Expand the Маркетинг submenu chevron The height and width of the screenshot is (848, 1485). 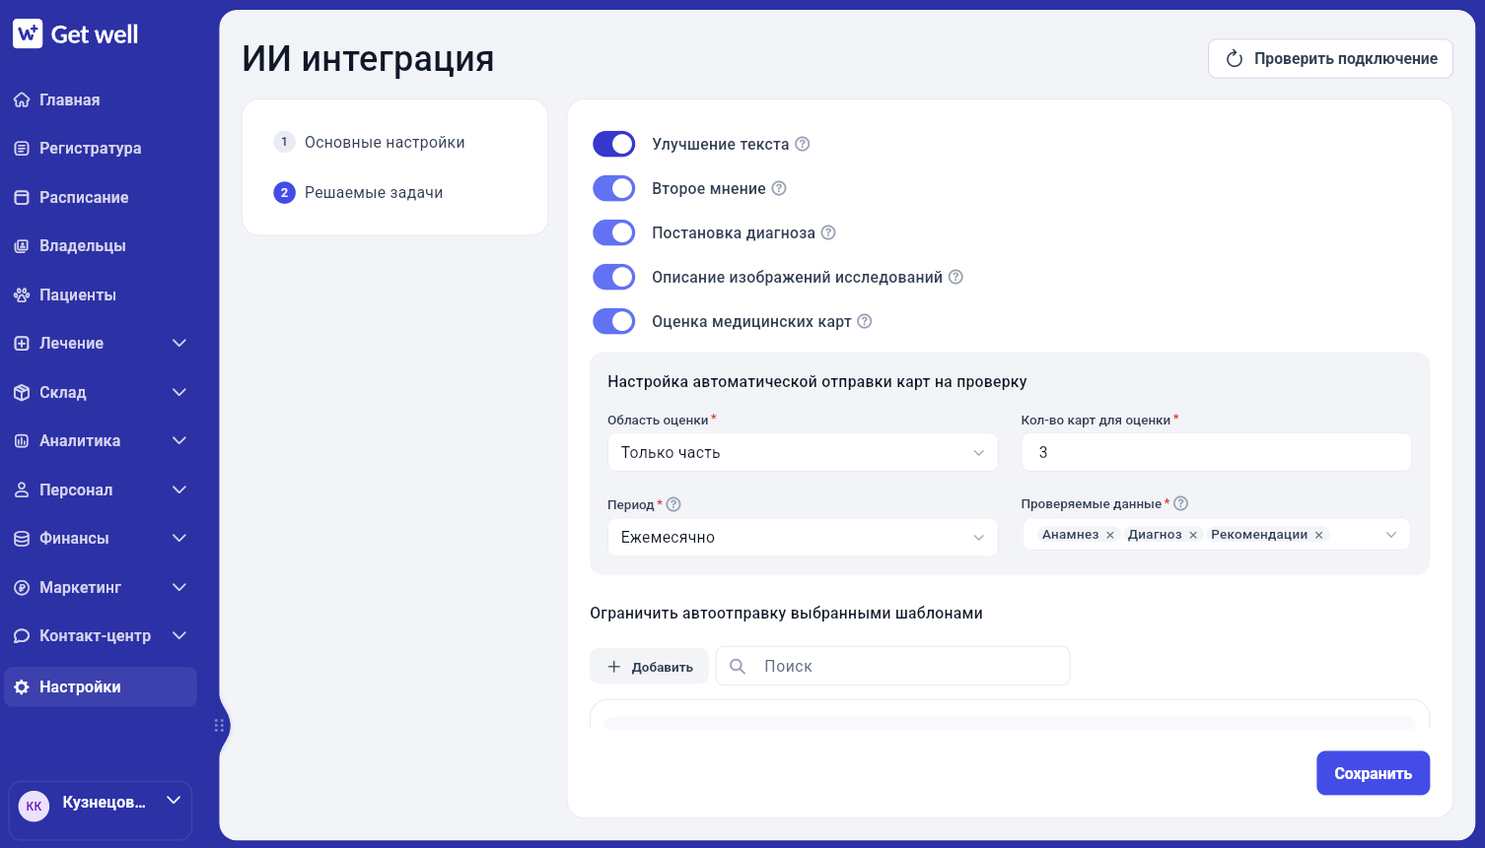pyautogui.click(x=179, y=587)
